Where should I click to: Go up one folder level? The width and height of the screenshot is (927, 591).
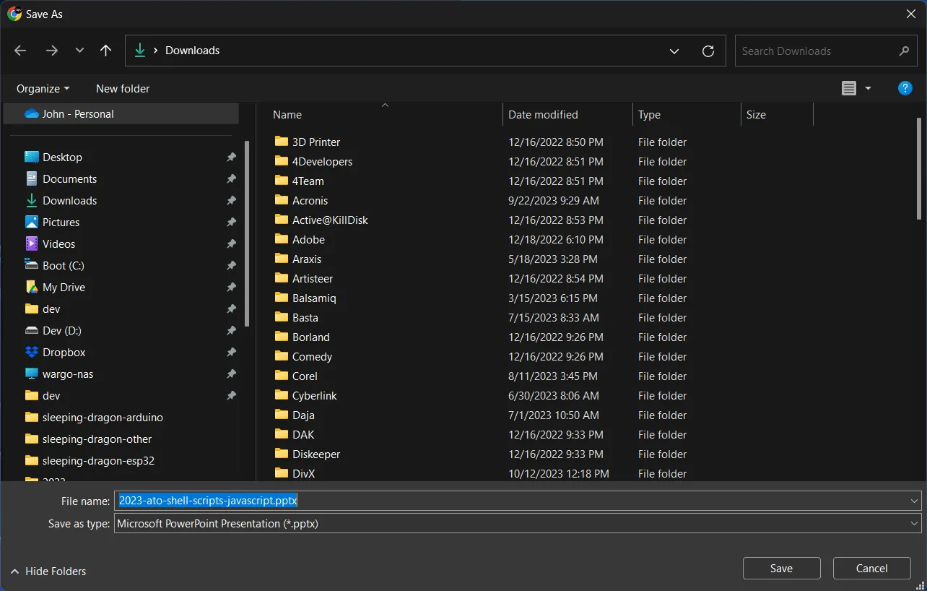pos(105,51)
